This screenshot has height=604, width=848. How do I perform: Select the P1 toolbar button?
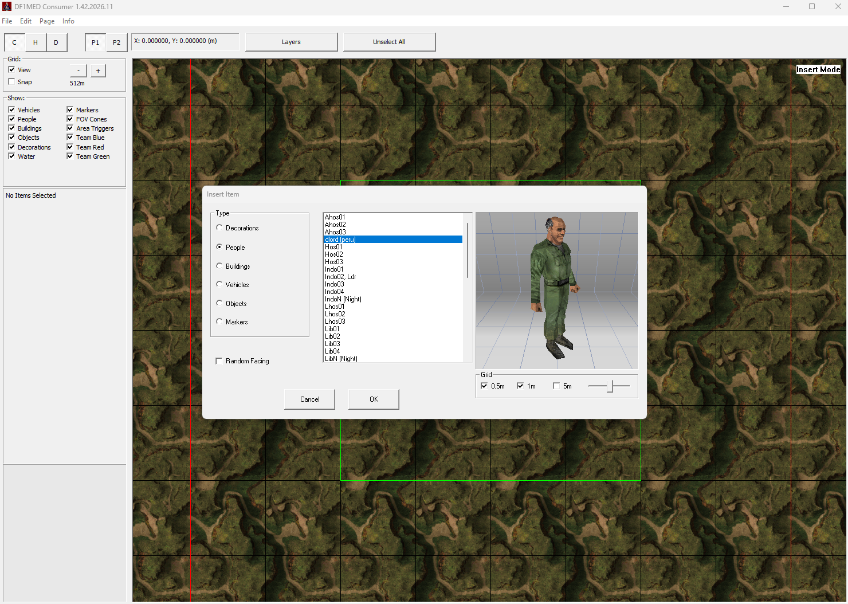pos(95,42)
